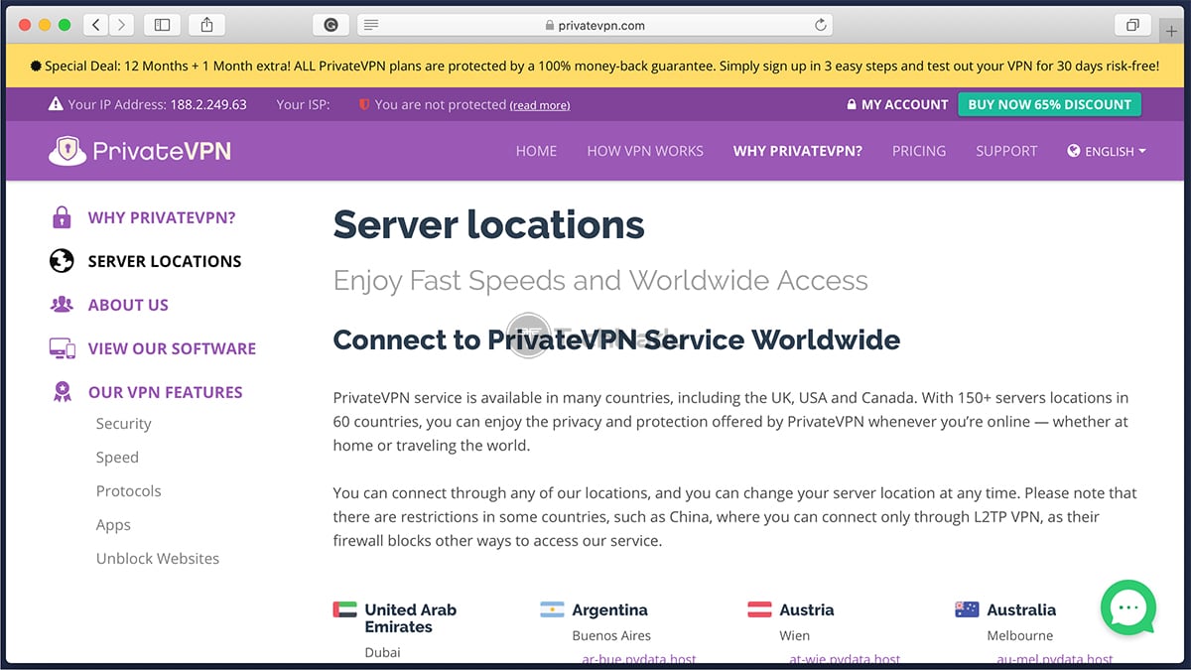Click the United Arab Emirates flag icon
The width and height of the screenshot is (1191, 670).
coord(346,609)
